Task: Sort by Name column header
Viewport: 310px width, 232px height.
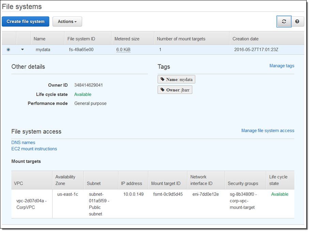Action: pos(40,39)
